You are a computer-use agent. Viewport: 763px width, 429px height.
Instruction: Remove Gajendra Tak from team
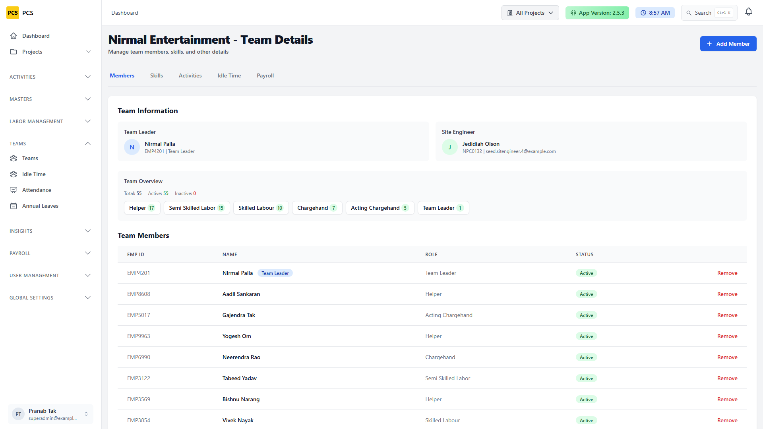[x=727, y=315]
